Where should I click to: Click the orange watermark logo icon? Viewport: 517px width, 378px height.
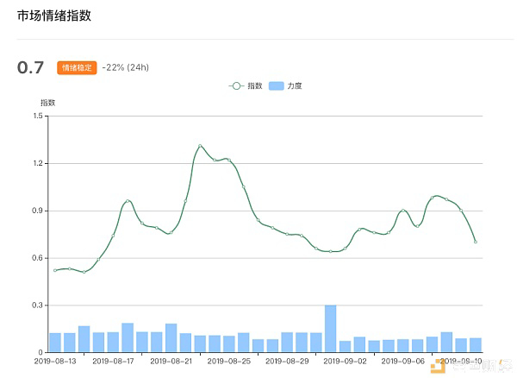(438, 367)
